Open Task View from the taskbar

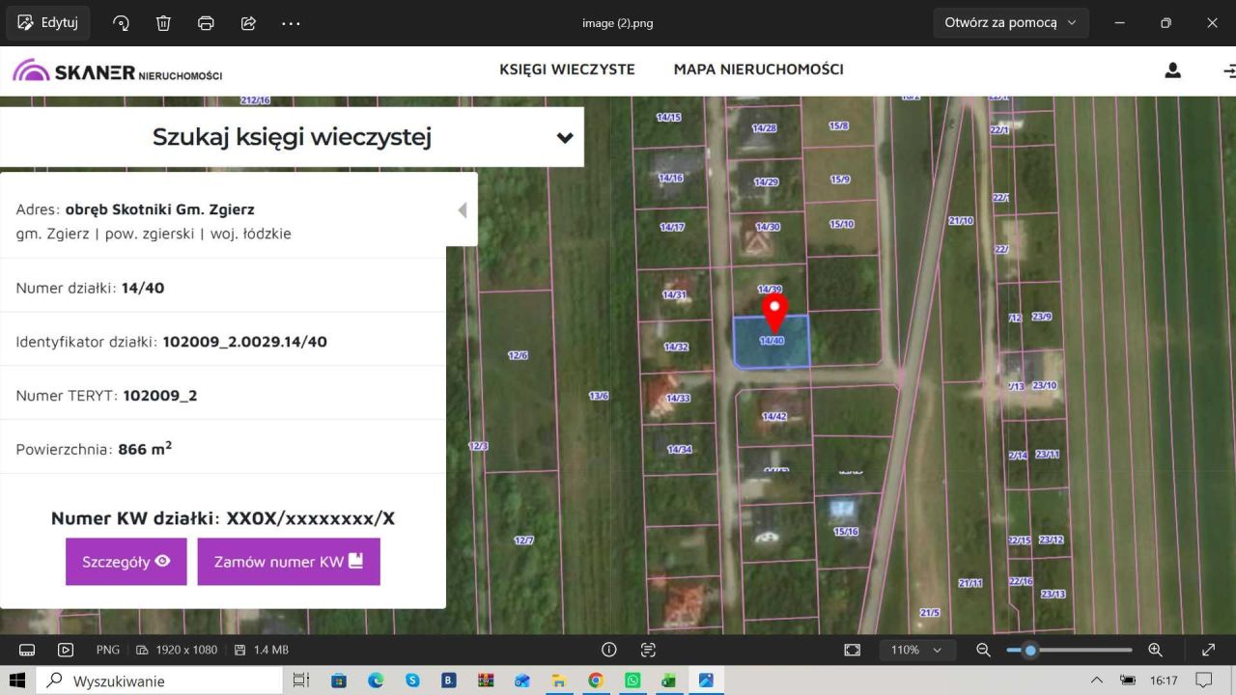301,681
